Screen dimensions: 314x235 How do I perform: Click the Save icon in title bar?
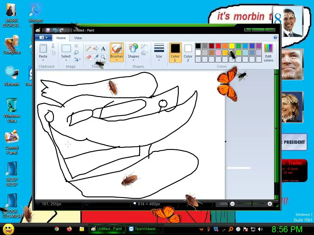[x=48, y=30]
